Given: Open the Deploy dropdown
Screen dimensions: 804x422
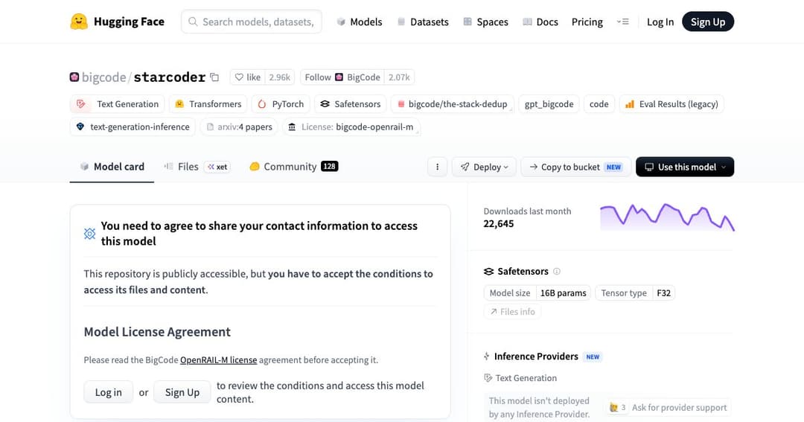Looking at the screenshot, I should point(484,167).
